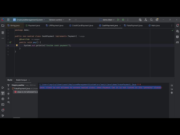Open the Services tool window
180x135 pixels.
point(3,99)
